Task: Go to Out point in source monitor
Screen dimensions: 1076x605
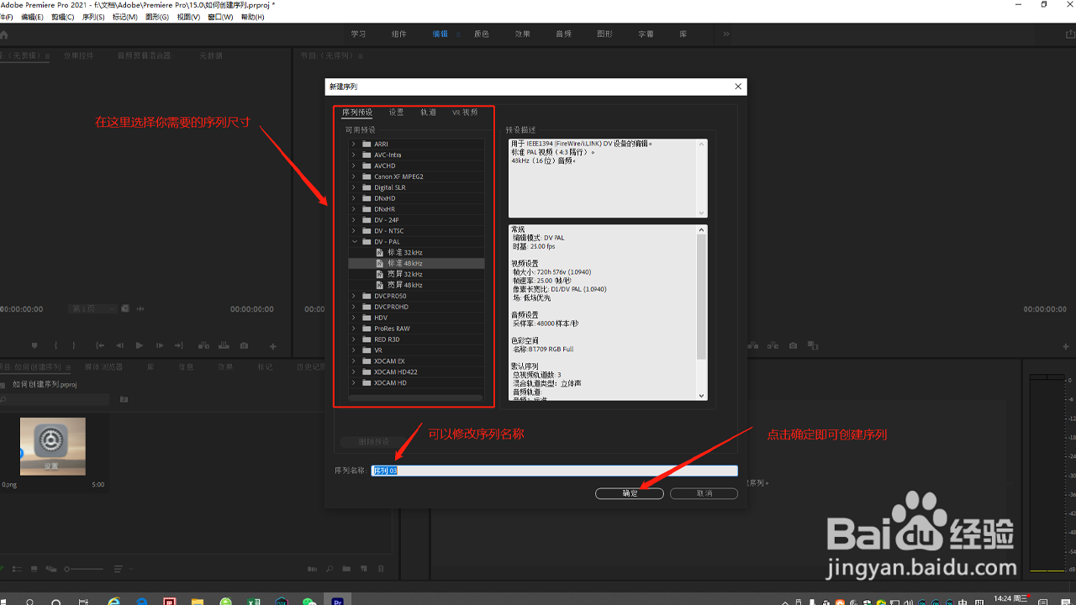Action: coord(179,345)
